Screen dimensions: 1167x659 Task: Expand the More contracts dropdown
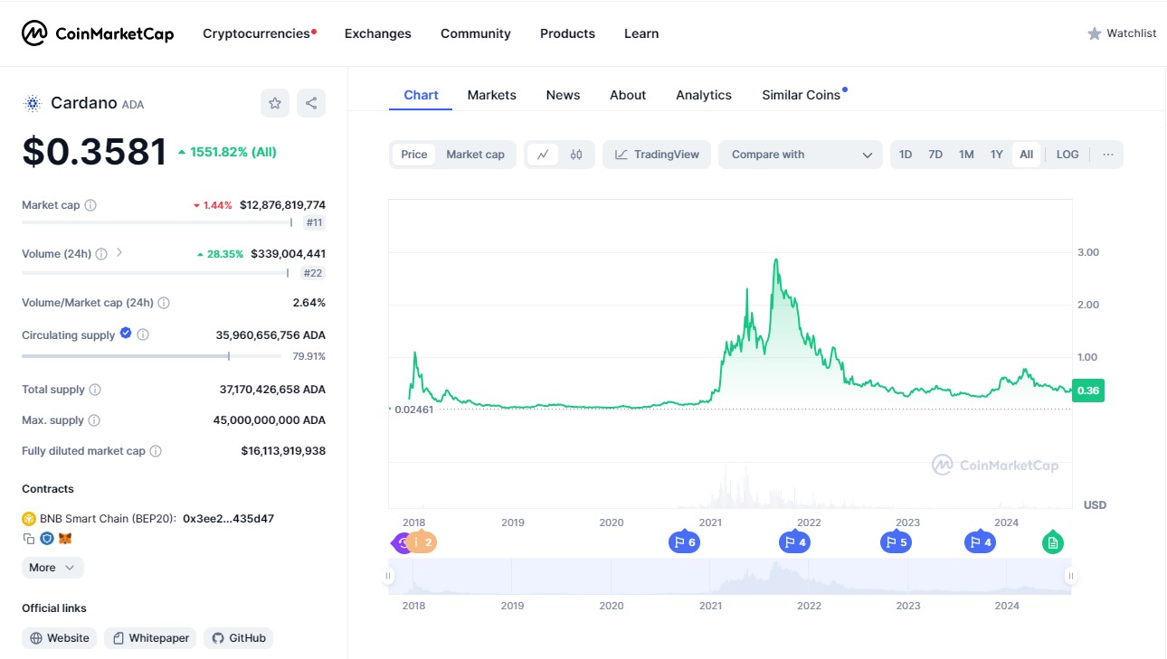tap(52, 568)
